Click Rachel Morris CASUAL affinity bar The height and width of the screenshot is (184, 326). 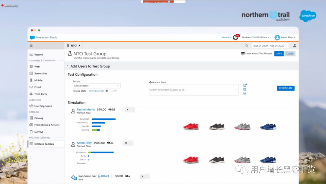click(x=96, y=126)
